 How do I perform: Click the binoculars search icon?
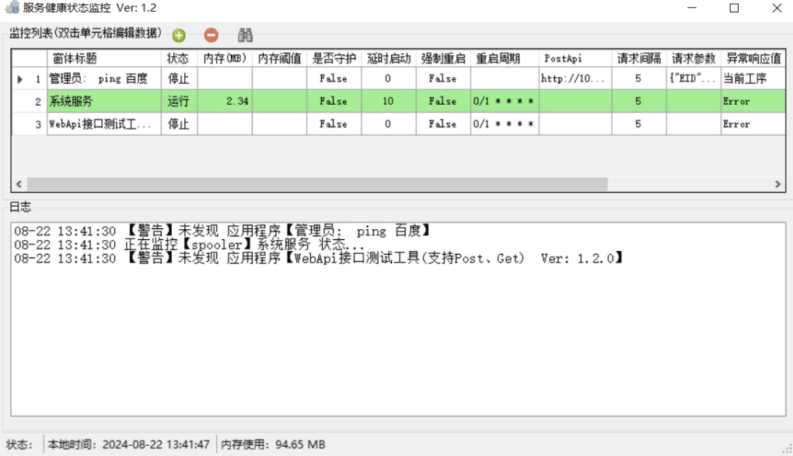pos(246,35)
